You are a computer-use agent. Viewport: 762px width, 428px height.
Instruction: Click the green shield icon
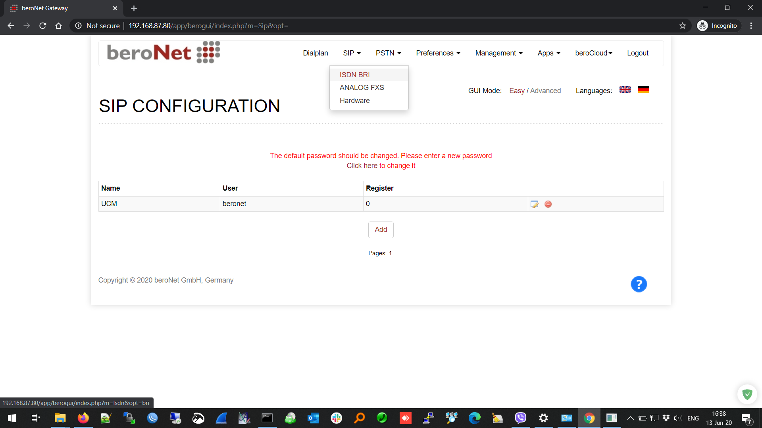tap(747, 394)
